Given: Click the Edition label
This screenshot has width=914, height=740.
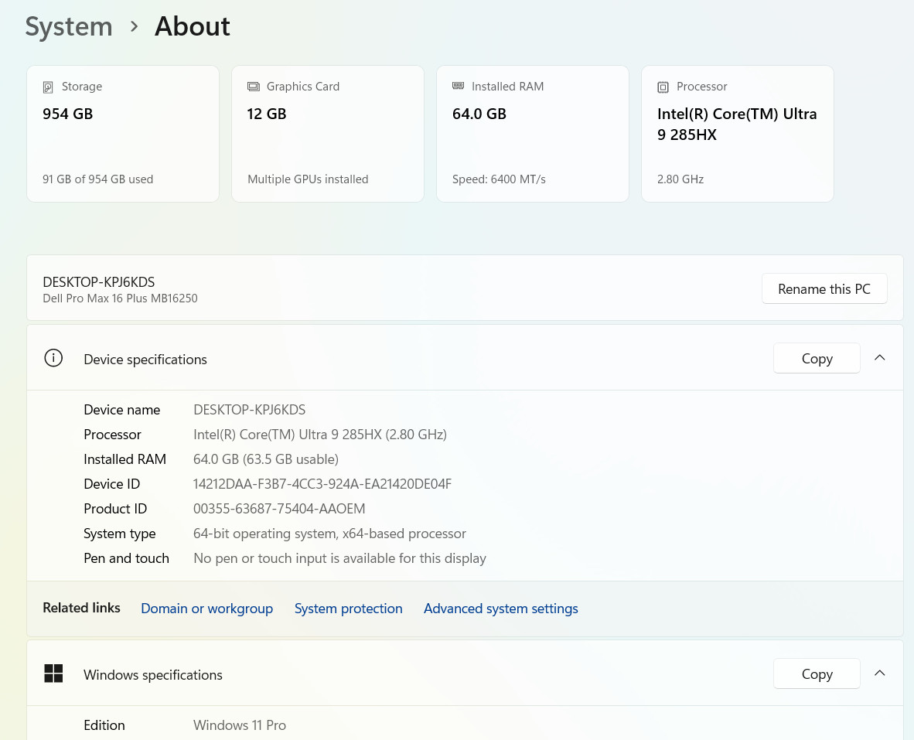Looking at the screenshot, I should (x=104, y=725).
